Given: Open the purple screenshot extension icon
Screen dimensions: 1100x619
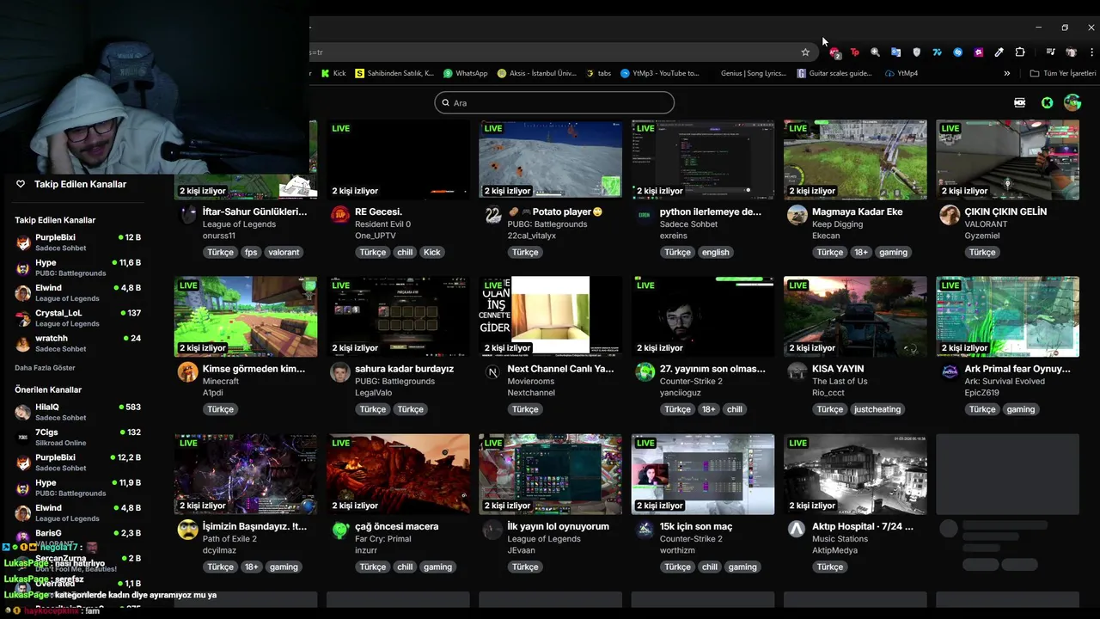Looking at the screenshot, I should (x=978, y=52).
